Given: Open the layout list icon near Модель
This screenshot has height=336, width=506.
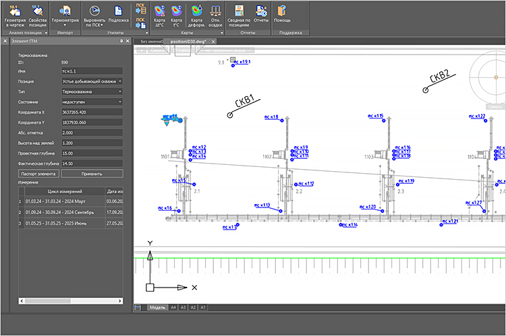Looking at the screenshot, I should pos(138,308).
